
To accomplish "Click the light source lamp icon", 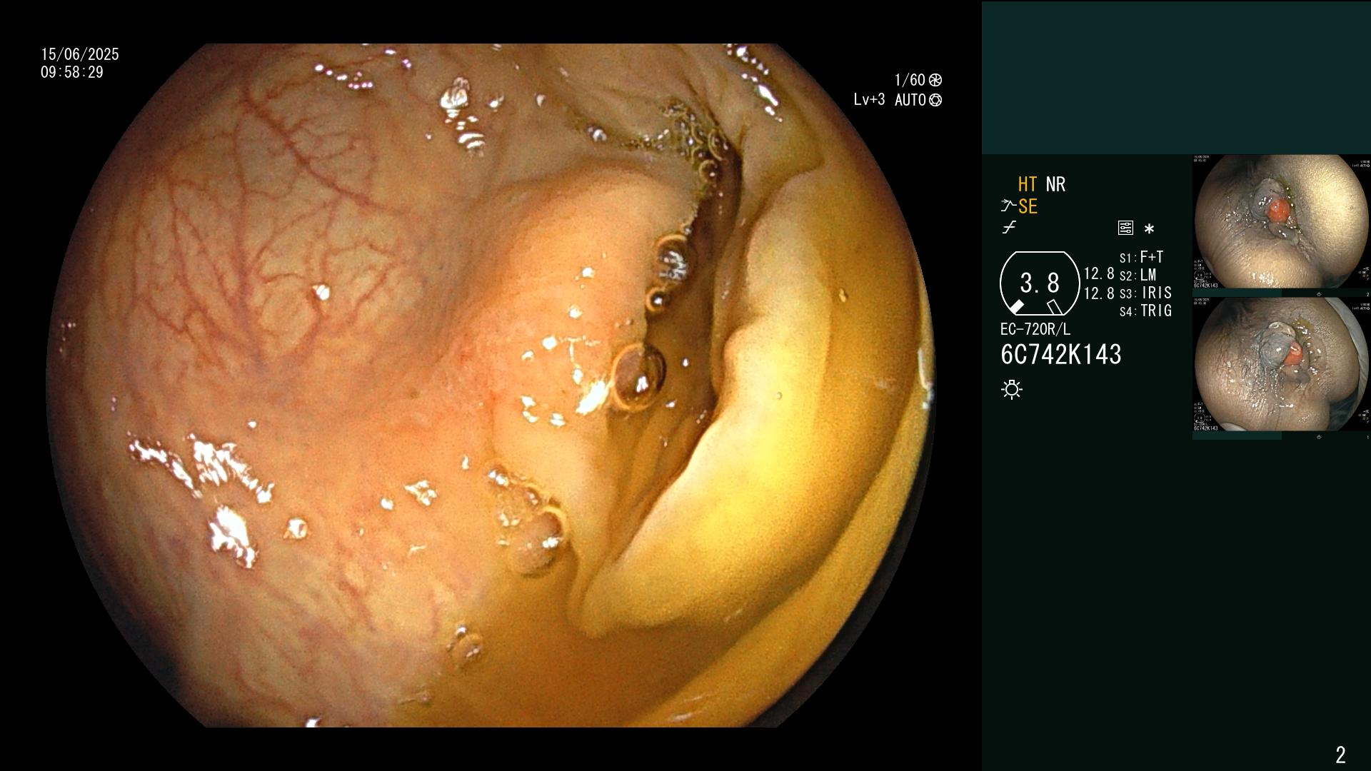I will point(1012,390).
